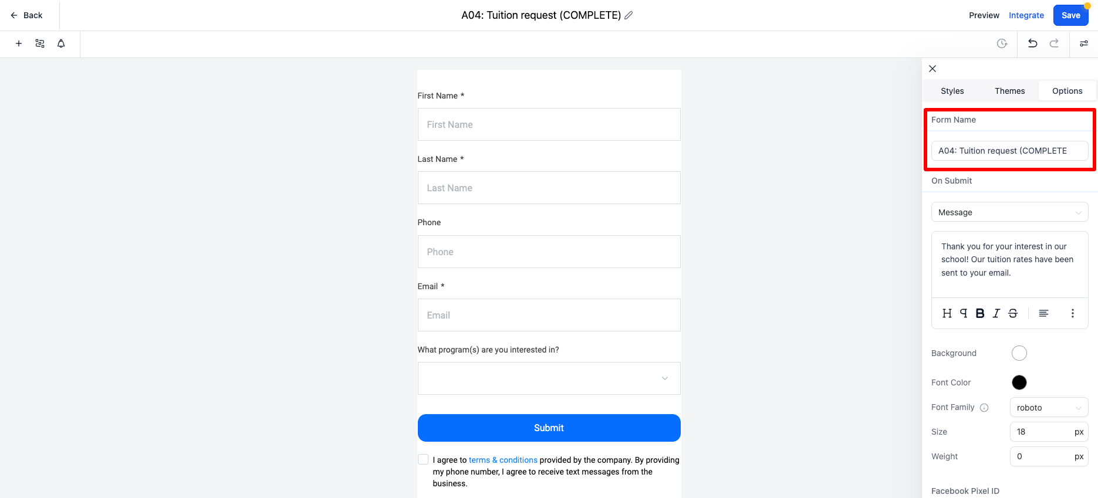Image resolution: width=1098 pixels, height=498 pixels.
Task: Apply italic in message editor
Action: [x=996, y=313]
